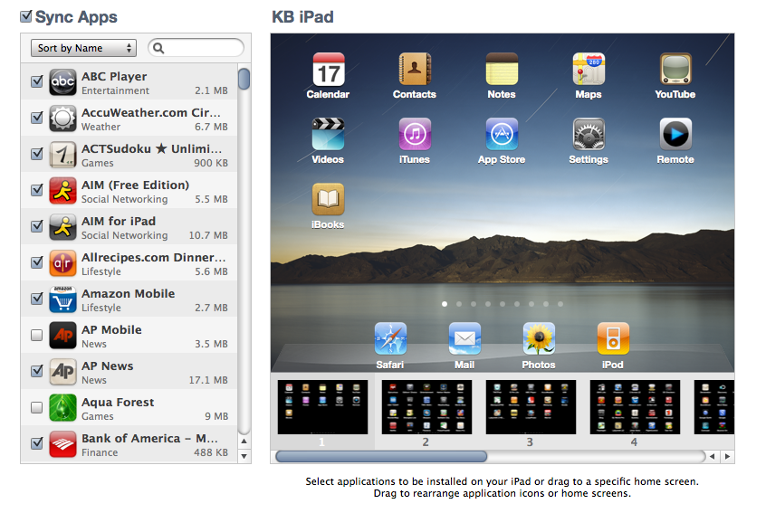Open the Sort by Name dropdown
The image size is (766, 513).
pos(83,48)
